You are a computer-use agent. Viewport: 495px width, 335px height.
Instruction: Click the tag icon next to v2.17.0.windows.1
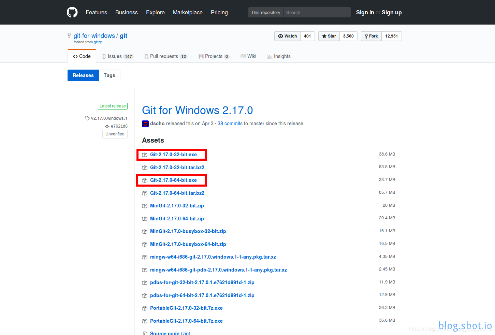click(x=87, y=118)
